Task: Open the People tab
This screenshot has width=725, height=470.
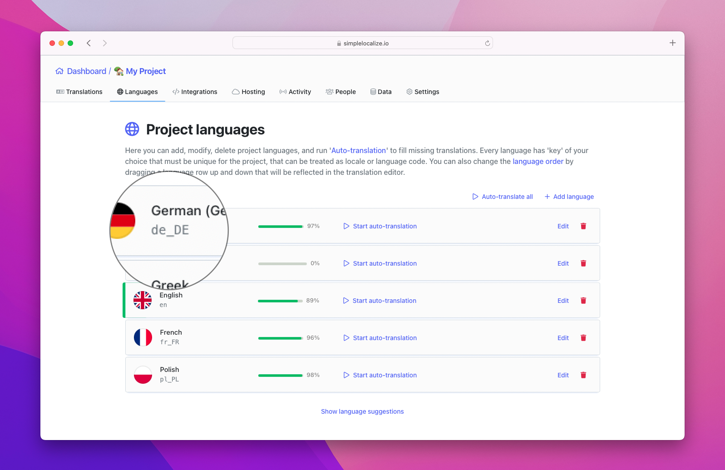Action: tap(341, 92)
